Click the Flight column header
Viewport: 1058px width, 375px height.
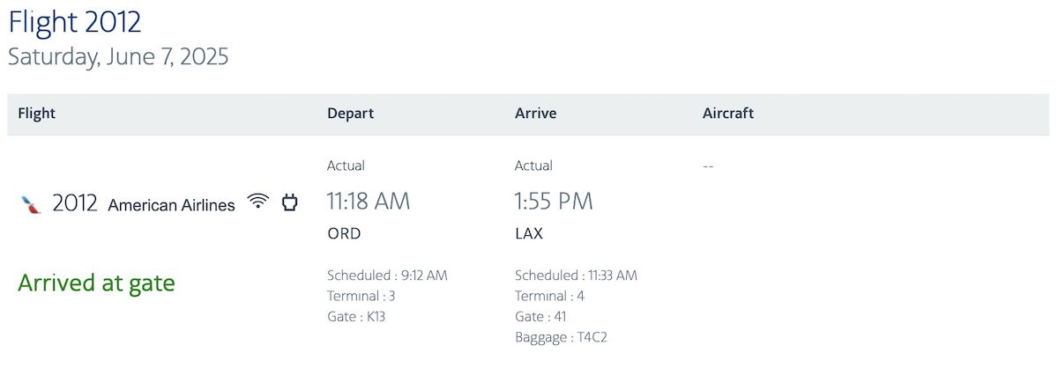[x=36, y=114]
